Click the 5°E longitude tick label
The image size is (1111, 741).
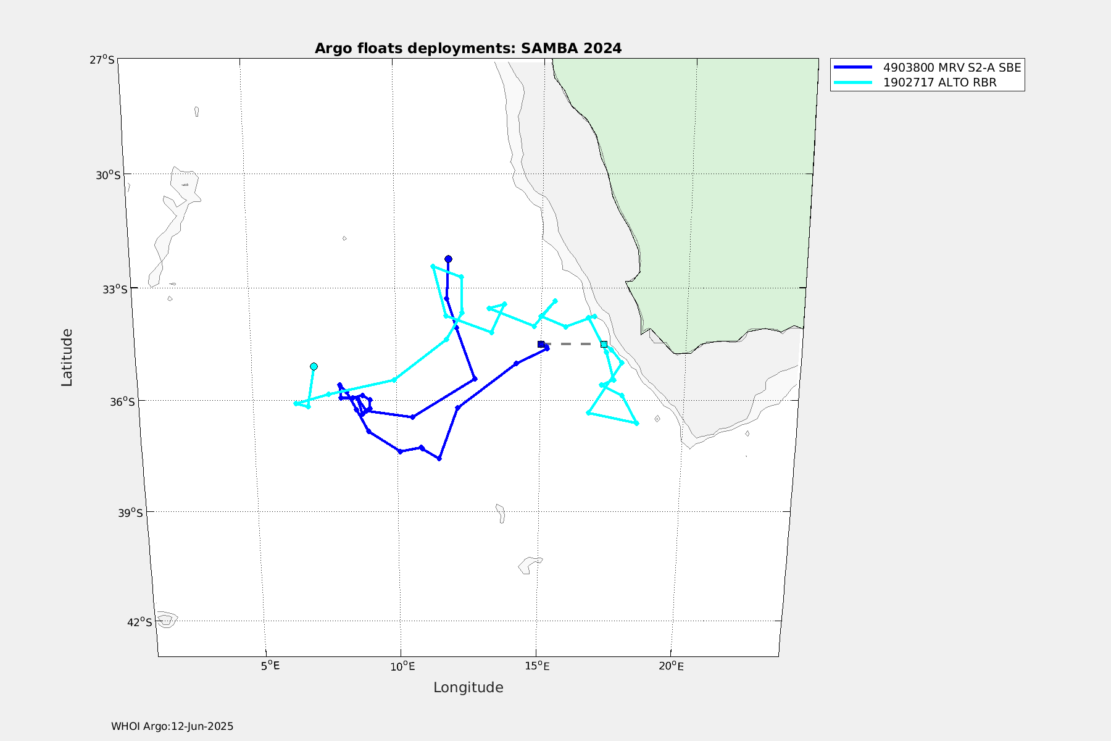point(270,666)
